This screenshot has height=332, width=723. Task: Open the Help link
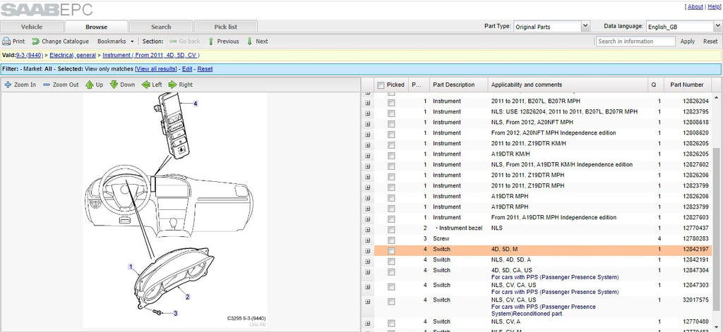click(713, 7)
